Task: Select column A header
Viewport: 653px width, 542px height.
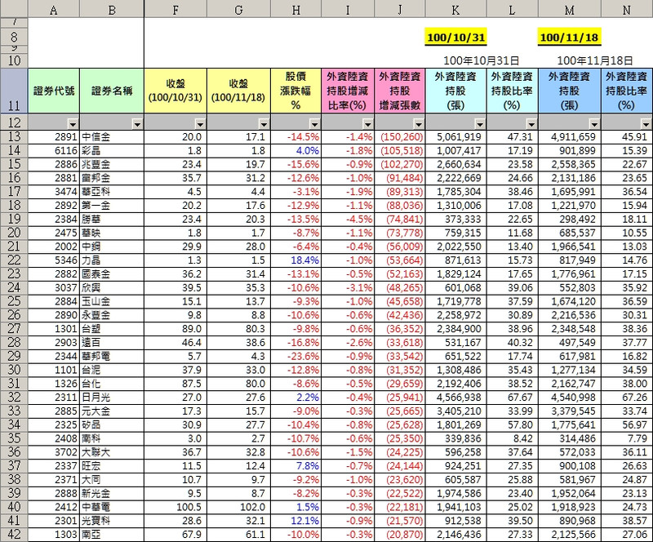Action: click(54, 9)
